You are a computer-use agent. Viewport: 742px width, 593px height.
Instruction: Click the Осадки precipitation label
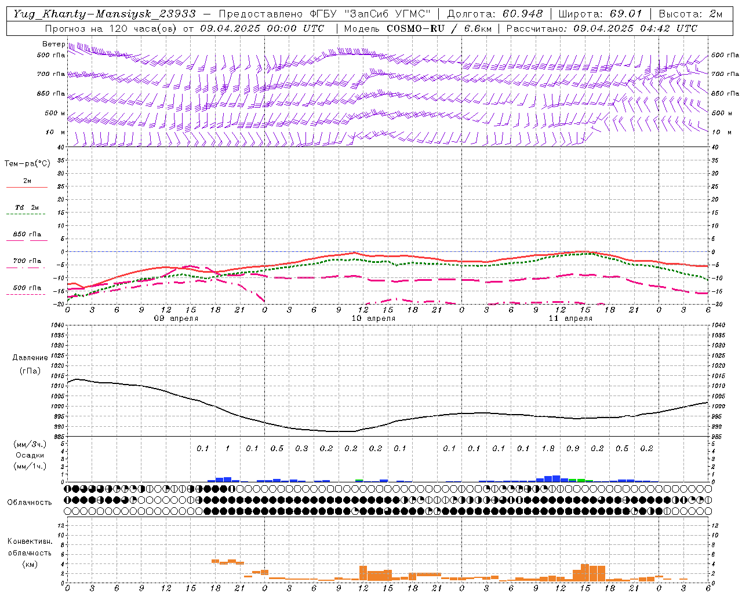tap(30, 455)
